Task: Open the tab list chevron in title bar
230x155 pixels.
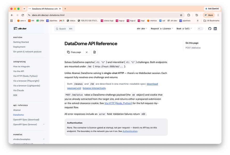Action: (24, 9)
